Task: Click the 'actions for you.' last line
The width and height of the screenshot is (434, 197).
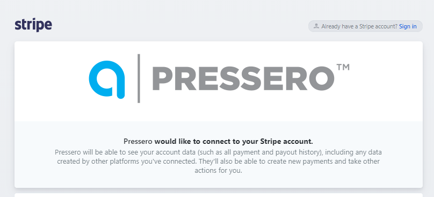Action: coord(219,171)
